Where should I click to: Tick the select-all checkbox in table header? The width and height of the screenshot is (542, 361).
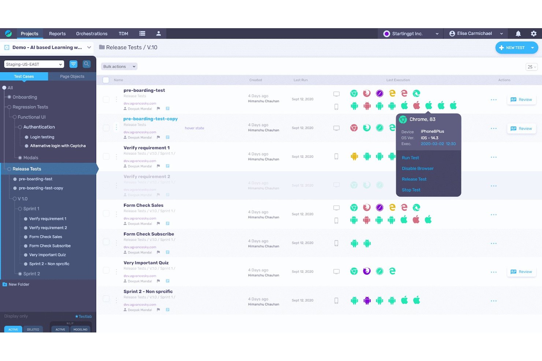tap(106, 80)
